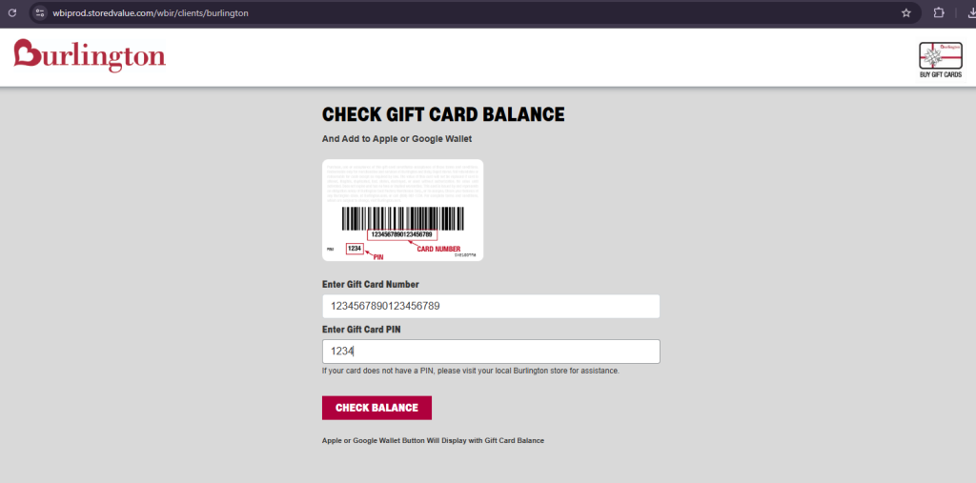Click the barcode on the sample card
The width and height of the screenshot is (976, 483).
pos(403,218)
